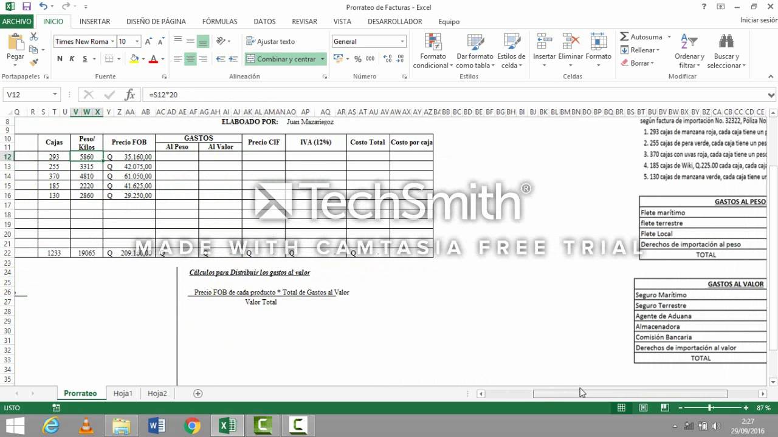Toggle Negrita bold N

click(60, 59)
